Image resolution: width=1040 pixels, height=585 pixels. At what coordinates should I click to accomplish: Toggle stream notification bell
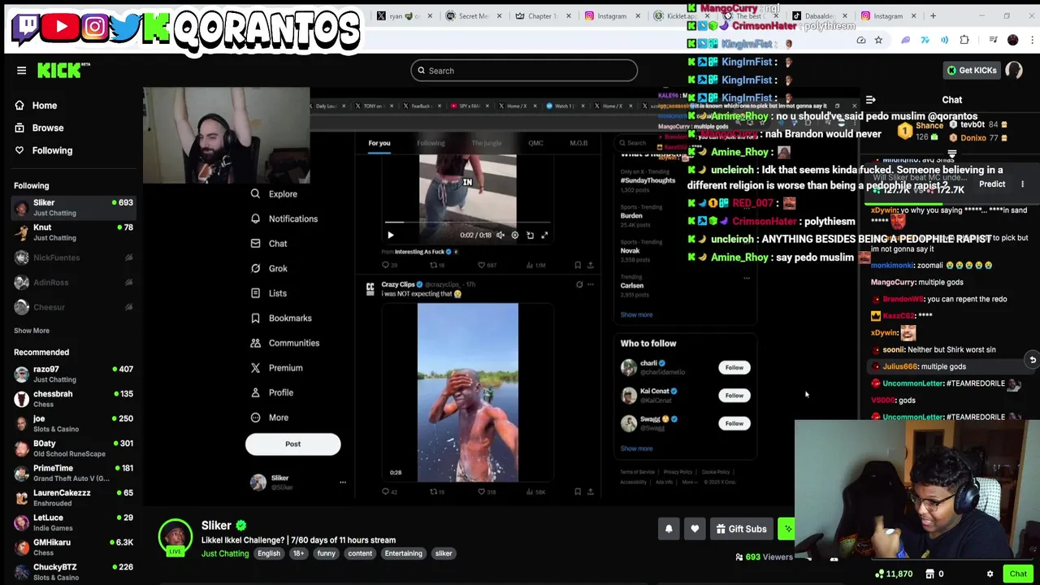[x=669, y=529]
